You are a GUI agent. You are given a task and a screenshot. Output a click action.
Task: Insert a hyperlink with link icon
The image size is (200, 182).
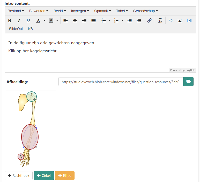[x=149, y=20]
